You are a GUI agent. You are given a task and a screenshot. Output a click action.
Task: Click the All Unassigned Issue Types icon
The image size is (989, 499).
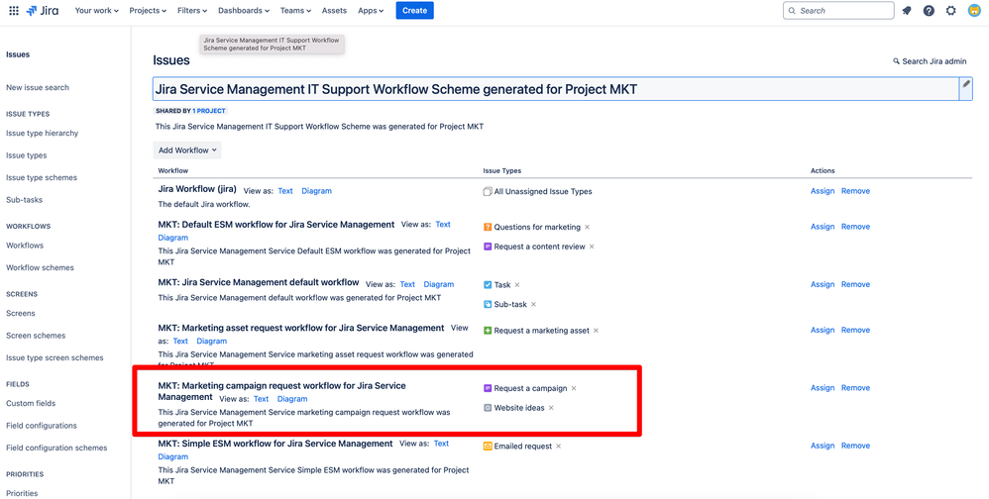click(488, 191)
